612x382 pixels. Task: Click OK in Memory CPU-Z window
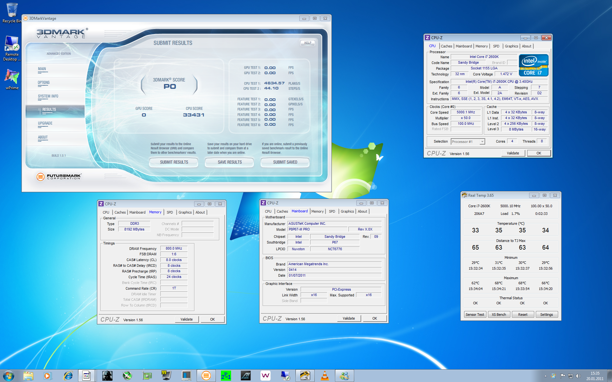(x=212, y=319)
